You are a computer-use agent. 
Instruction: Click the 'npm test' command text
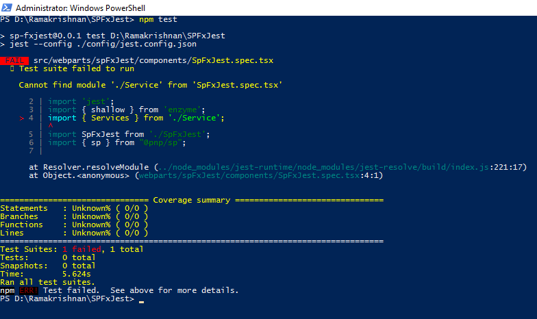(158, 19)
